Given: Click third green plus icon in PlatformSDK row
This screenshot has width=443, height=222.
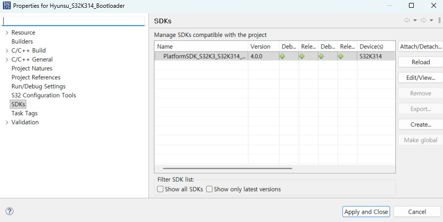Looking at the screenshot, I should coord(321,56).
